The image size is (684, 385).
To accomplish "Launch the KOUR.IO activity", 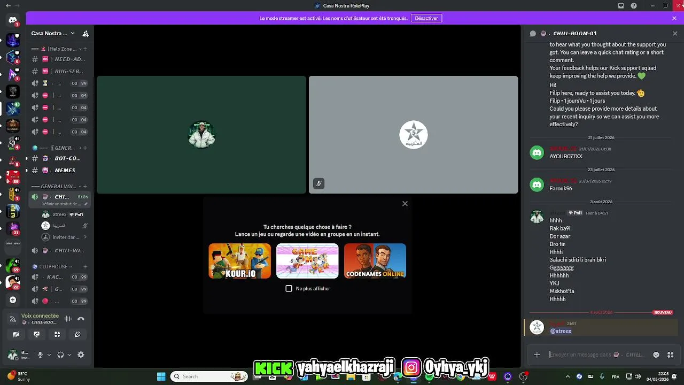I will (x=240, y=261).
